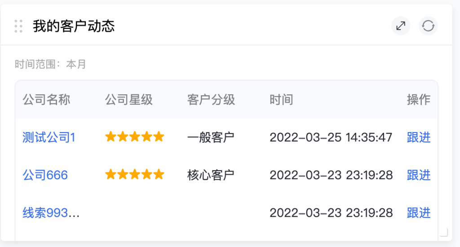460x247 pixels.
Task: Open the 测试公司1 company link
Action: [x=49, y=137]
